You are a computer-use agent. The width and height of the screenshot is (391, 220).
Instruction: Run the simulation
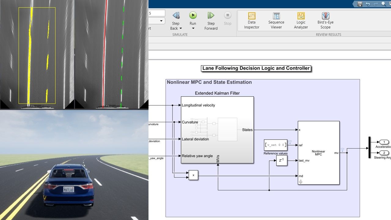(193, 15)
